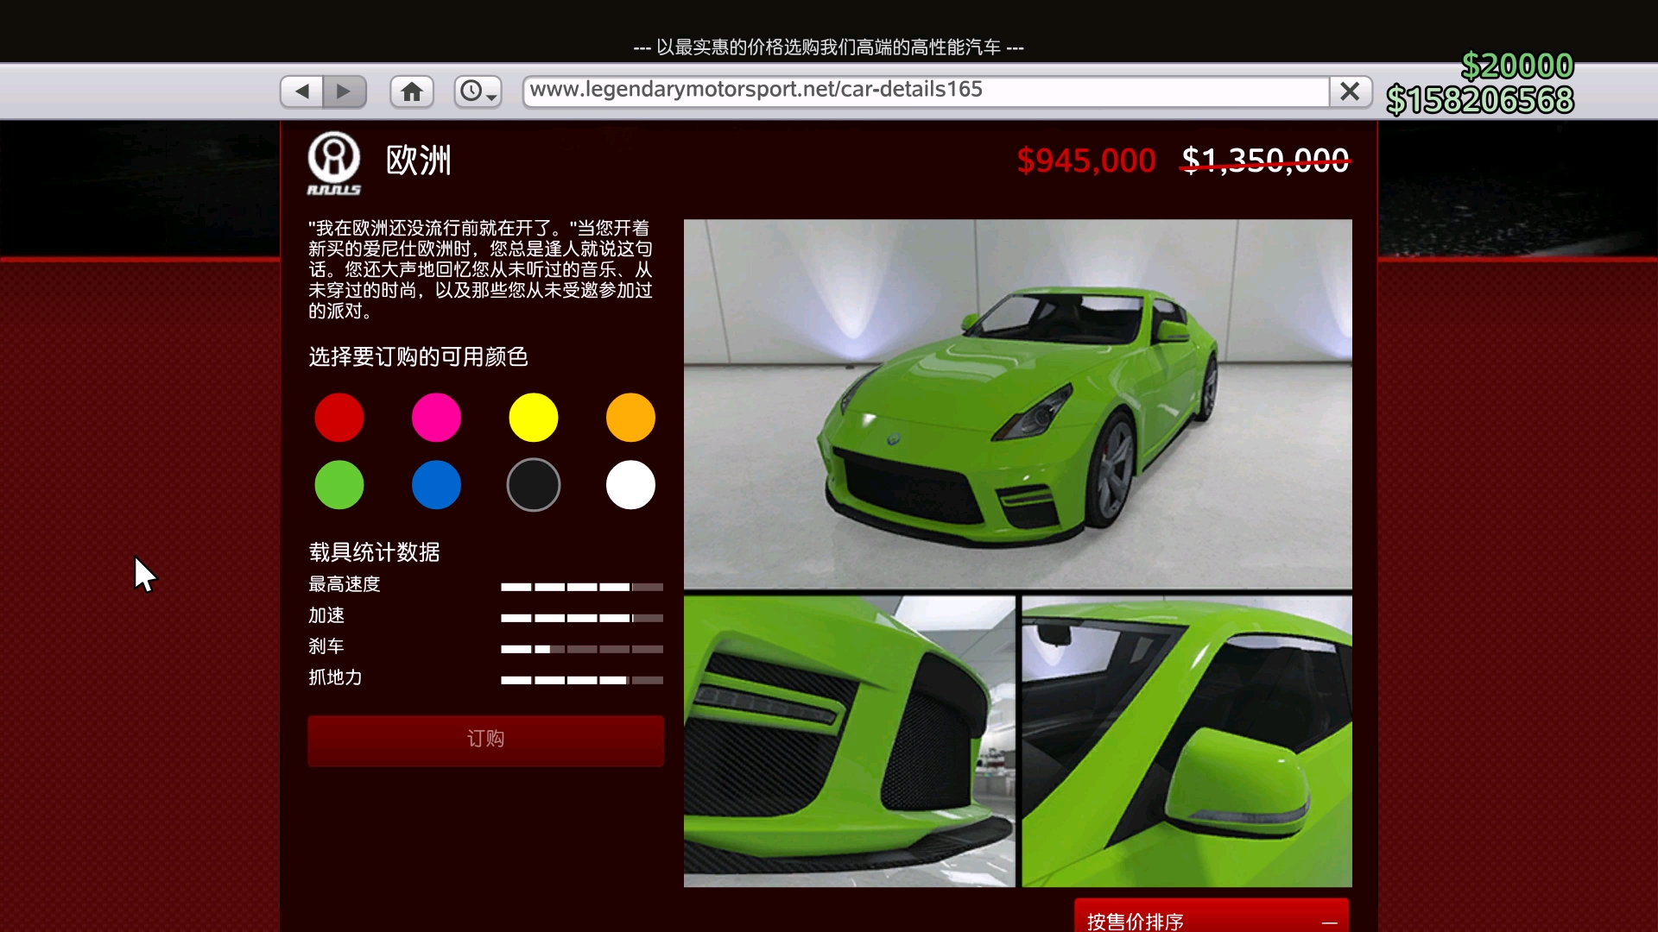The image size is (1658, 932).
Task: Open the browsing history clock icon
Action: coord(472,90)
